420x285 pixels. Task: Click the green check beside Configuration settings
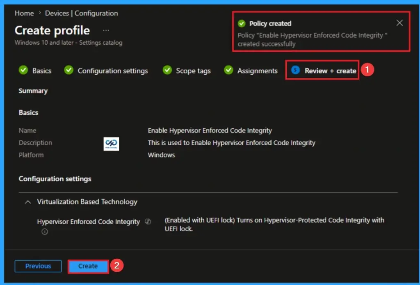69,70
